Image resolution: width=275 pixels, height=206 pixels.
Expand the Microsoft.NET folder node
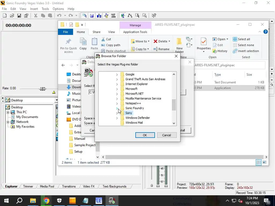(x=117, y=94)
